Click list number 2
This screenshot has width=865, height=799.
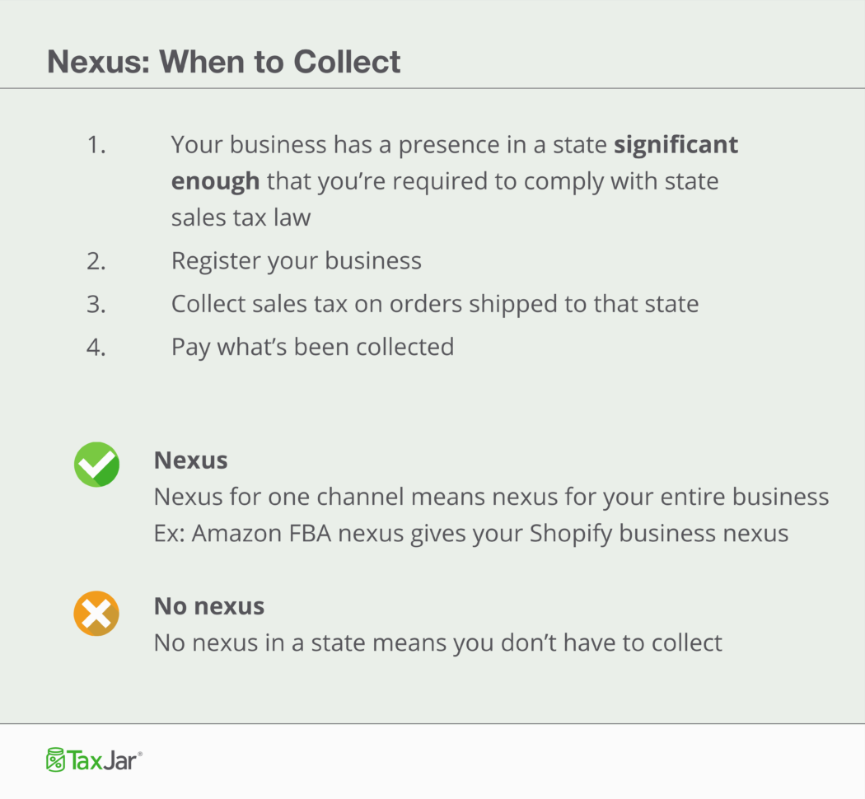(97, 261)
